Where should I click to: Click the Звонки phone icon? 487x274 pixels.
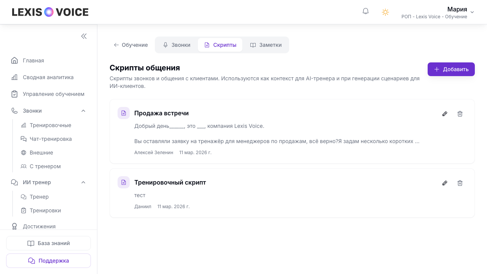point(14,111)
